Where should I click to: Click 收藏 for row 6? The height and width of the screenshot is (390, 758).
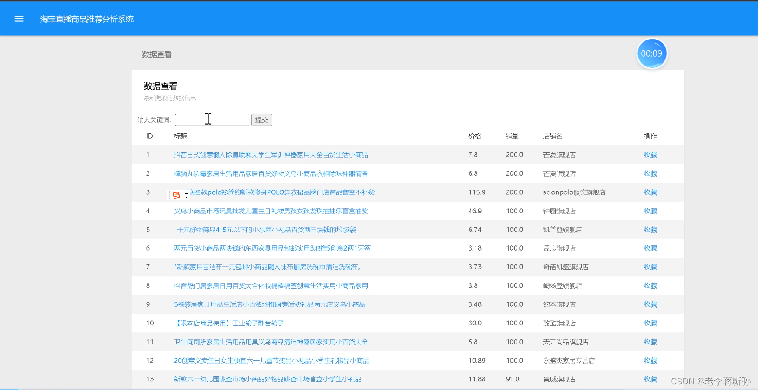pyautogui.click(x=650, y=248)
